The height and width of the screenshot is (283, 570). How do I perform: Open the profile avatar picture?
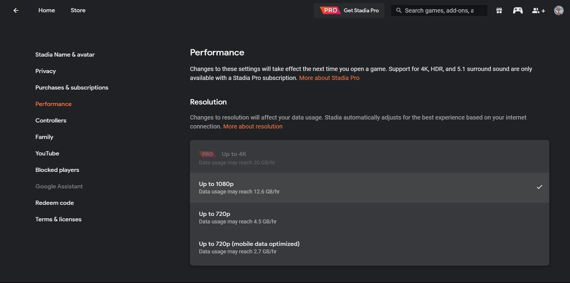pyautogui.click(x=559, y=10)
